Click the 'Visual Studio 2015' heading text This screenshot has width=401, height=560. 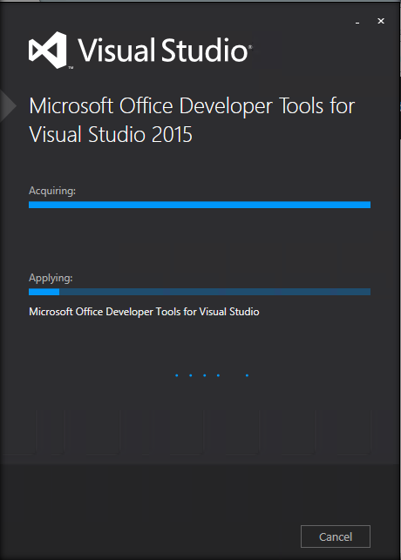111,135
